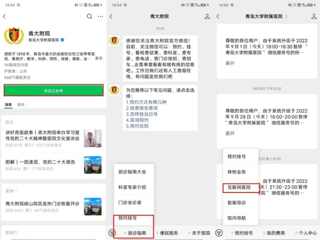Switch to the 服务 tab
This screenshot has height=240, width=320.
21,105
